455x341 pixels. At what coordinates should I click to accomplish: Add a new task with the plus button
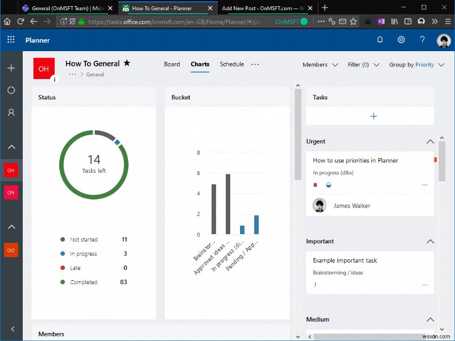tap(373, 116)
